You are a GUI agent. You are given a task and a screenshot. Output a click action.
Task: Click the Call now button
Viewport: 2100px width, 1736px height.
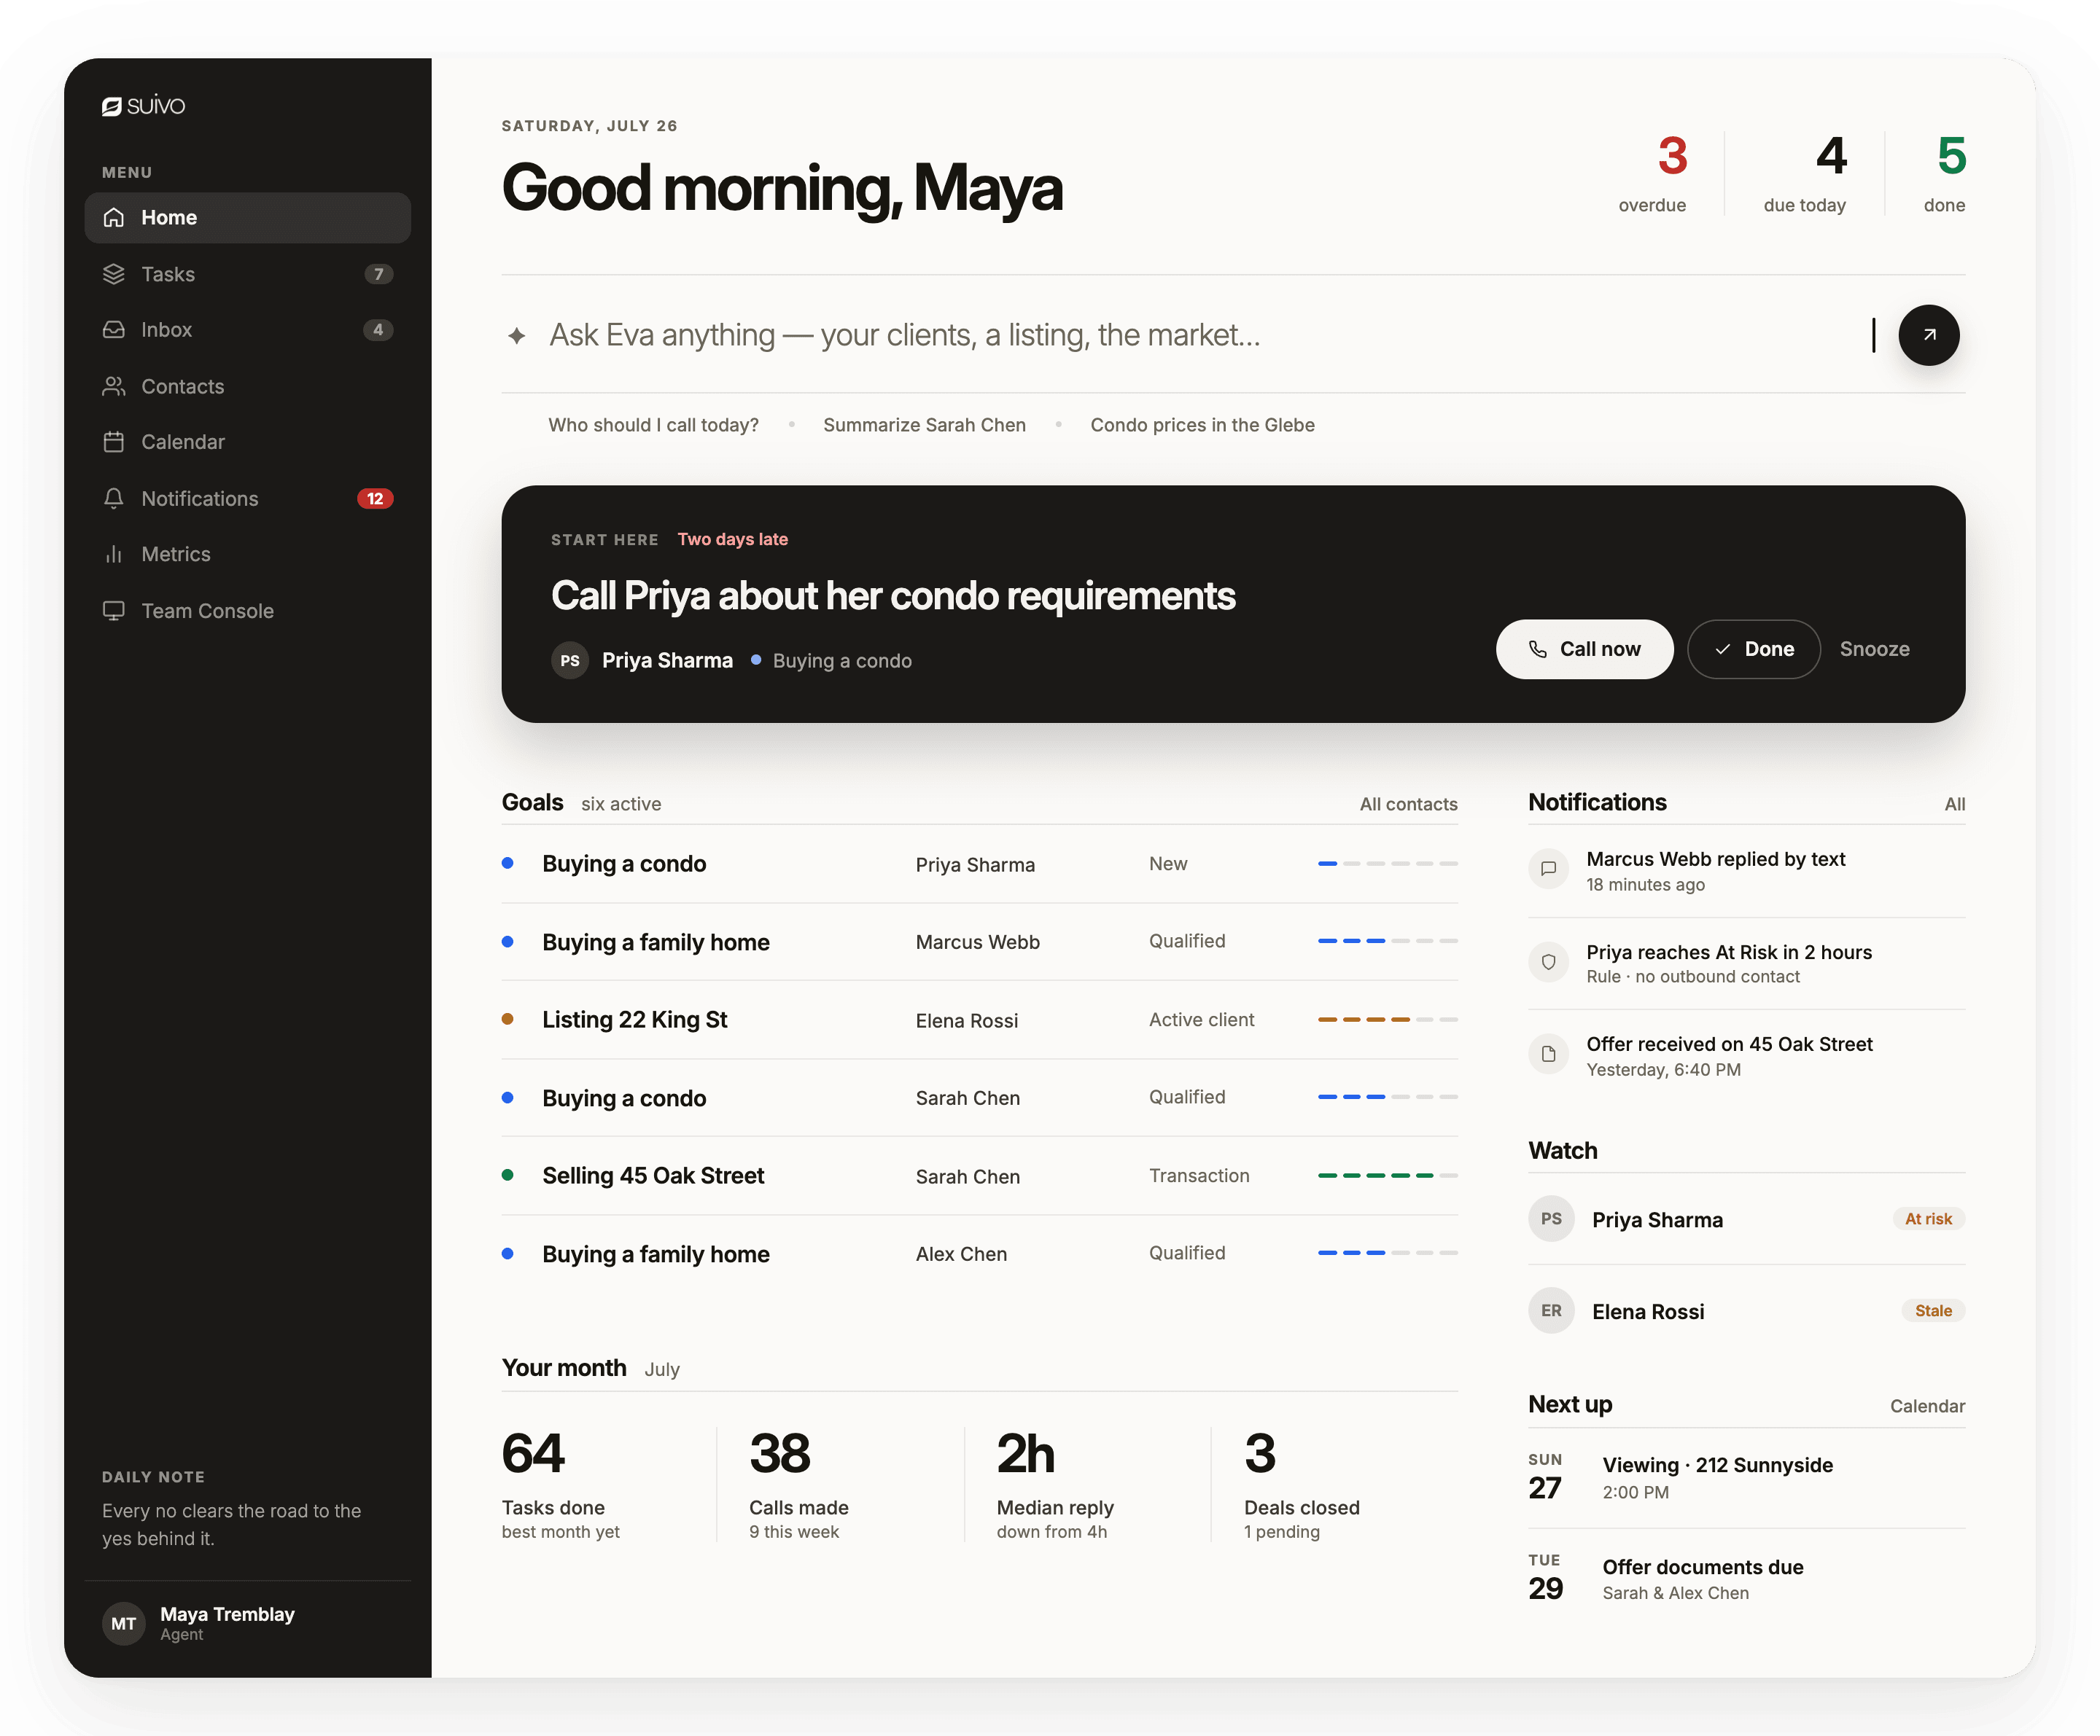1584,649
